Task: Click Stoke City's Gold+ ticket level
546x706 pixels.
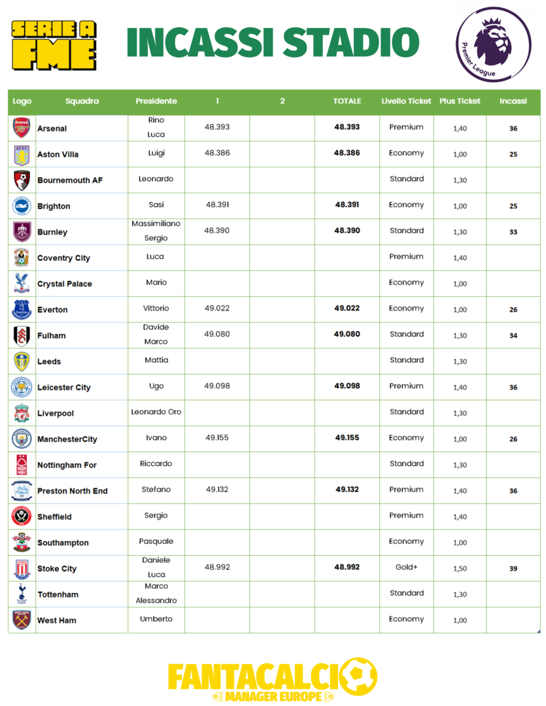Action: pyautogui.click(x=406, y=567)
